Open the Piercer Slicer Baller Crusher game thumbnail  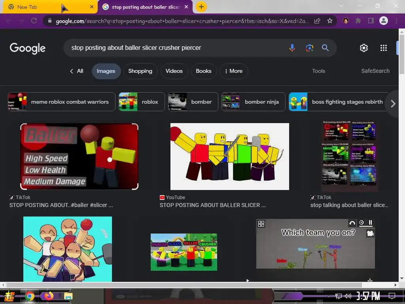184,252
